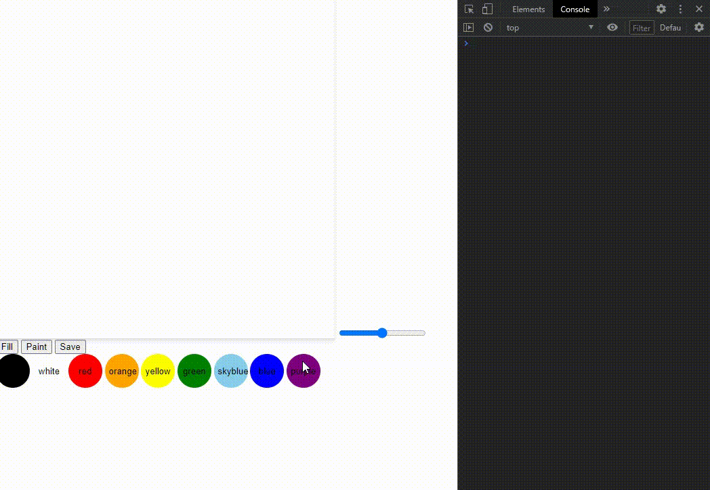Open the DevTools three-dot menu
This screenshot has height=490, width=710.
680,9
